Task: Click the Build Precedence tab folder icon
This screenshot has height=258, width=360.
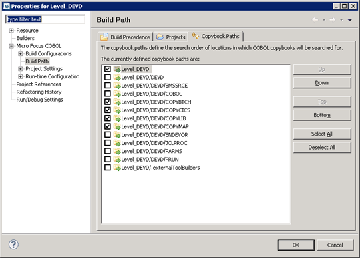Action: pos(104,37)
